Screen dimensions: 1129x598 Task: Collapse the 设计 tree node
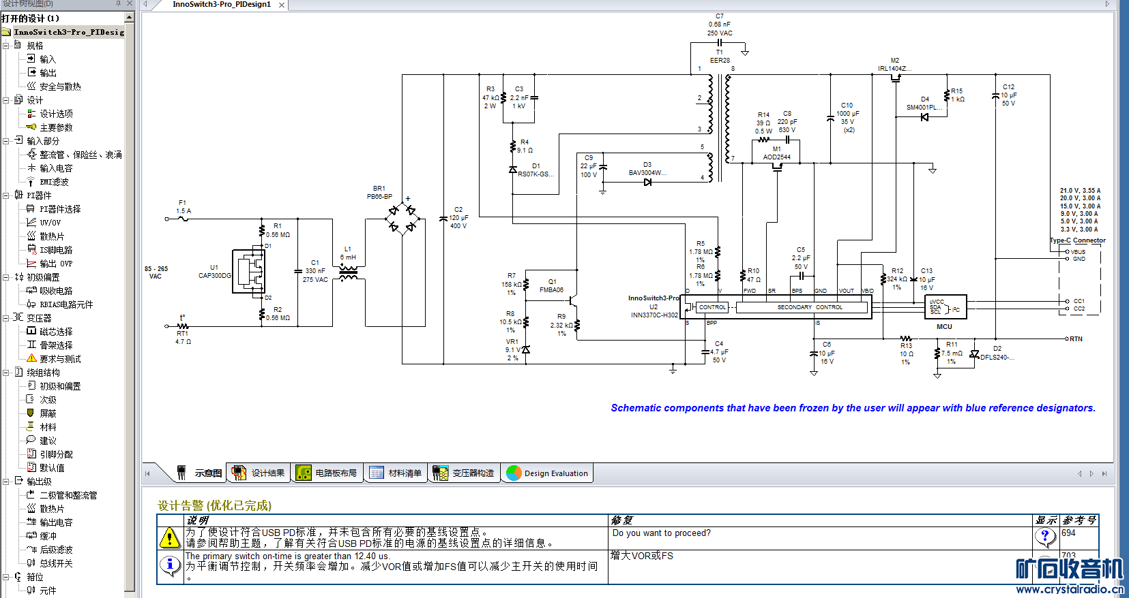(x=6, y=100)
